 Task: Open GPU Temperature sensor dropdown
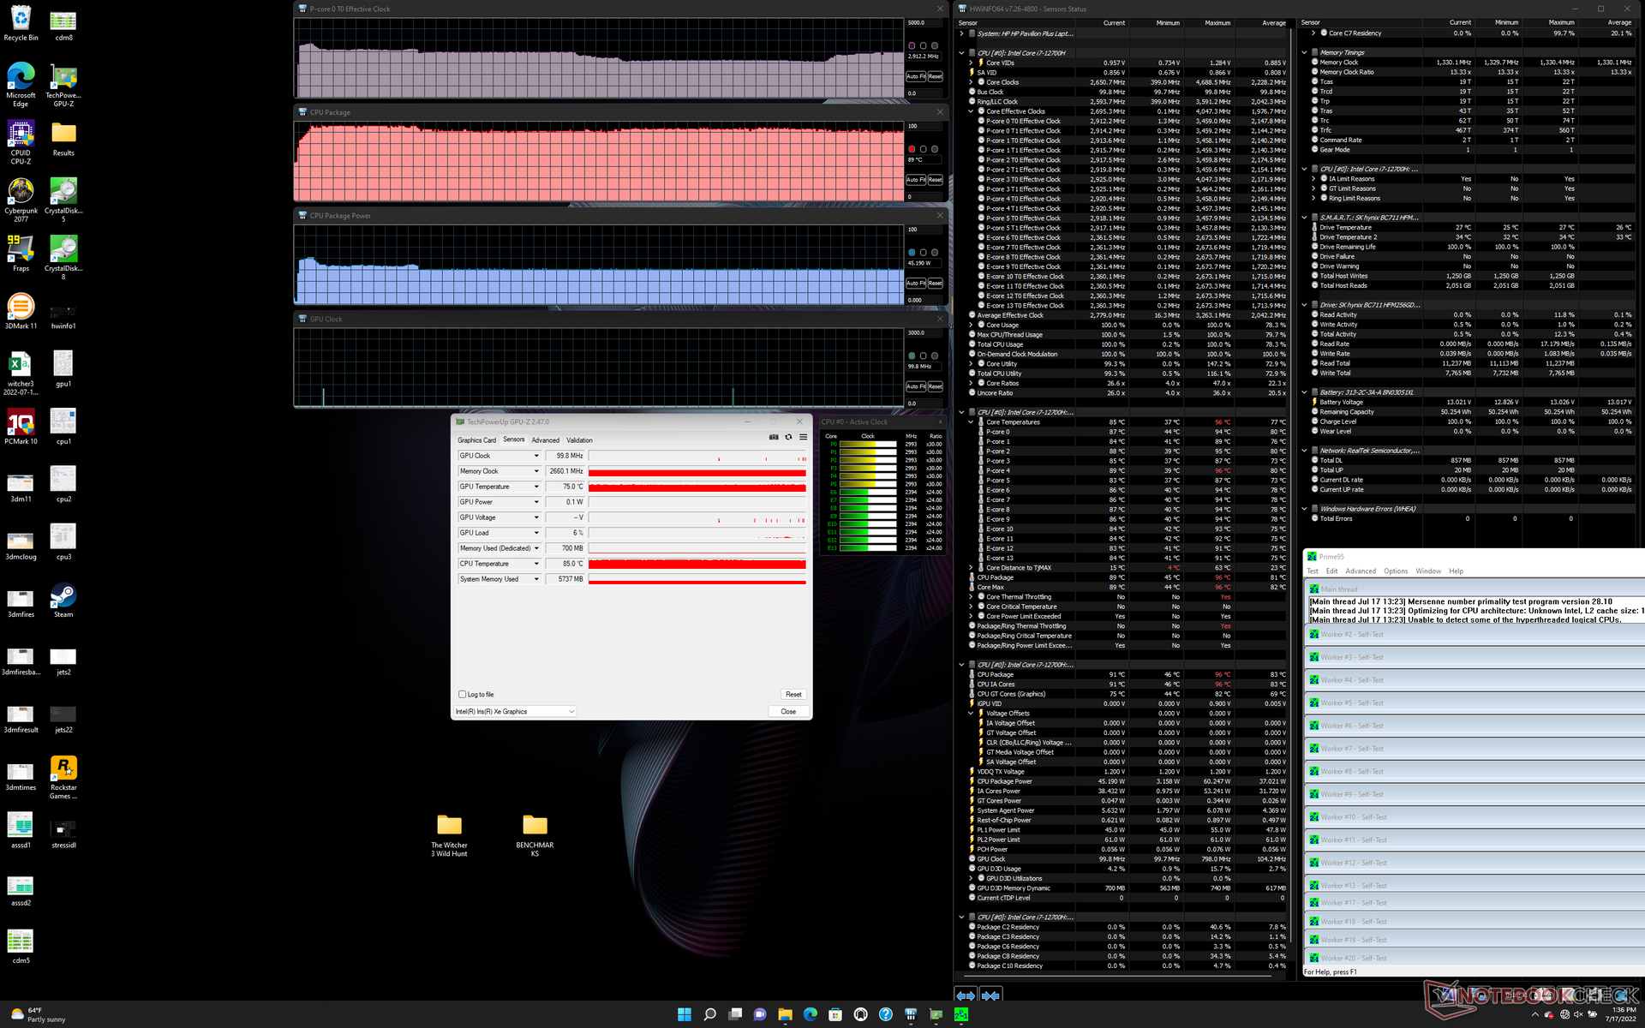point(536,487)
